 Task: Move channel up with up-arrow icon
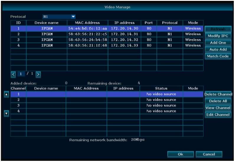(x=6, y=94)
